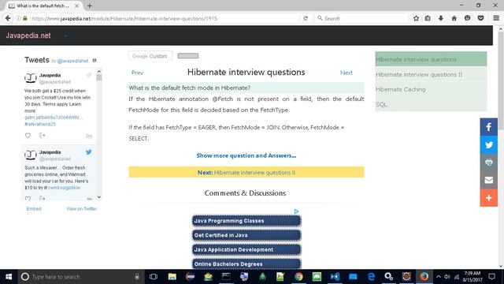Click the tweets scrollbar up arrow

click(x=99, y=71)
